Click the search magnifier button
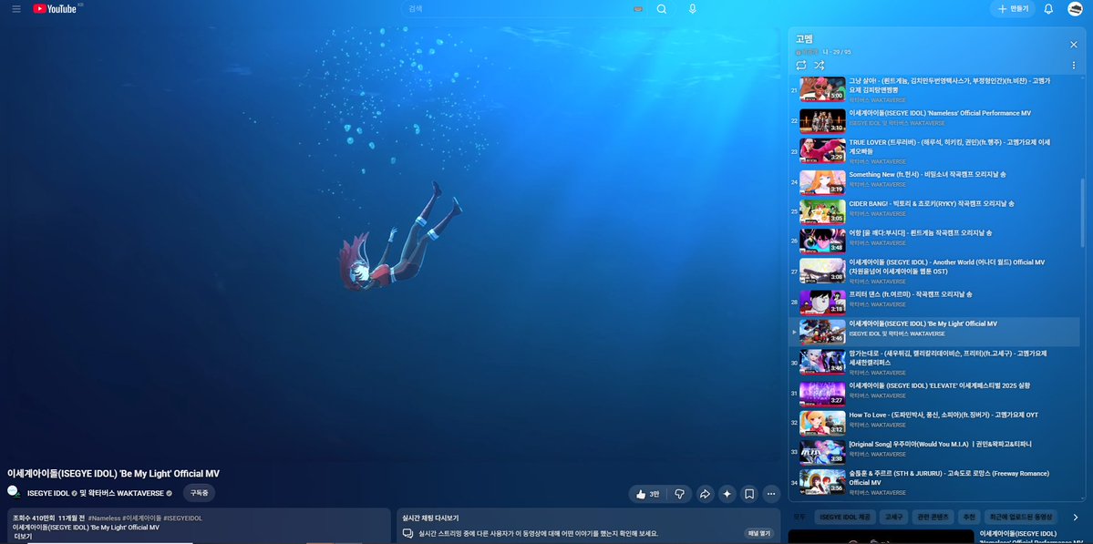Screen dimensions: 1093x544 point(662,9)
